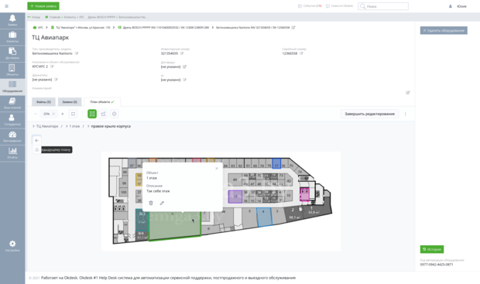Zoom out with the minus button

click(36, 114)
